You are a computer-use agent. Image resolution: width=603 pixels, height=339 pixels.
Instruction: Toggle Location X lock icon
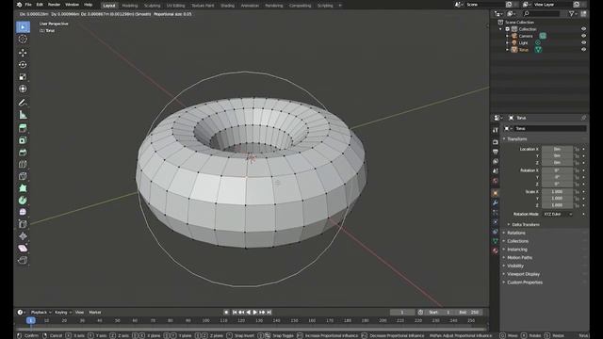tap(577, 149)
